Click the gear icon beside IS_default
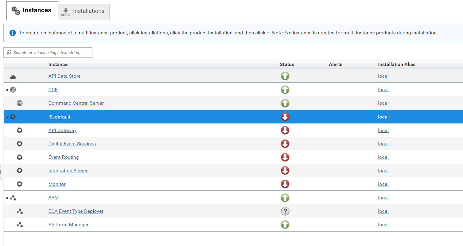 coord(13,117)
